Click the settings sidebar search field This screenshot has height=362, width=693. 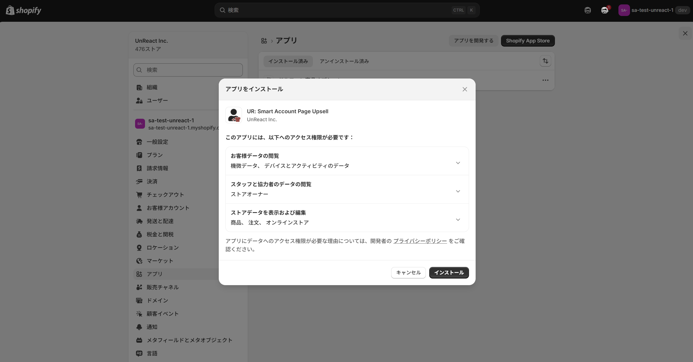[188, 70]
